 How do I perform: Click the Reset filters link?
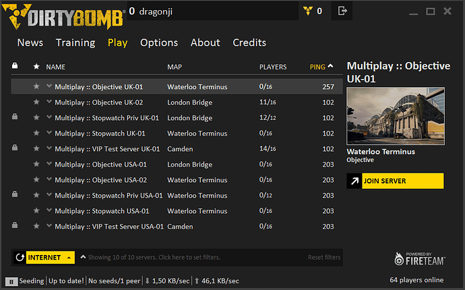coord(324,258)
